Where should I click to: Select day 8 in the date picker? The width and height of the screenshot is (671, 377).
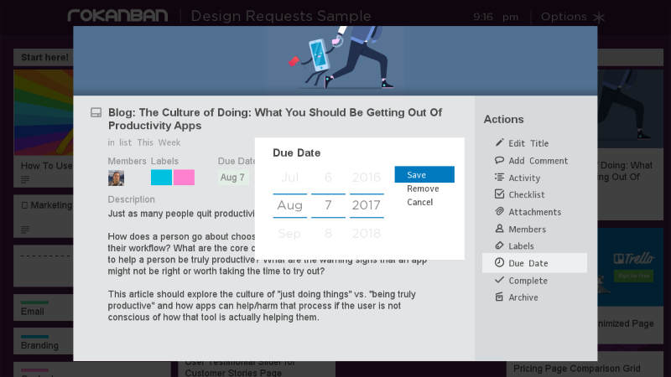pos(328,234)
